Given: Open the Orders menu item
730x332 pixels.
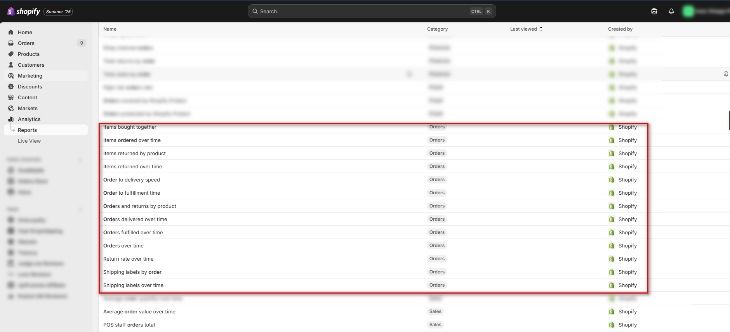Looking at the screenshot, I should (26, 43).
